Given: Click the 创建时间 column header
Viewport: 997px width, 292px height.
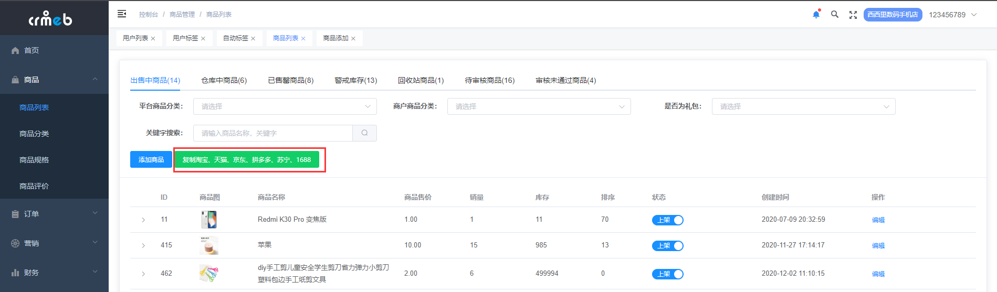Looking at the screenshot, I should tap(775, 198).
